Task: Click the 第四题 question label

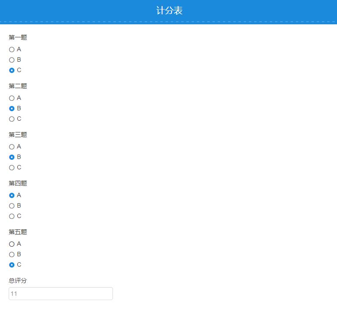Action: pos(18,183)
